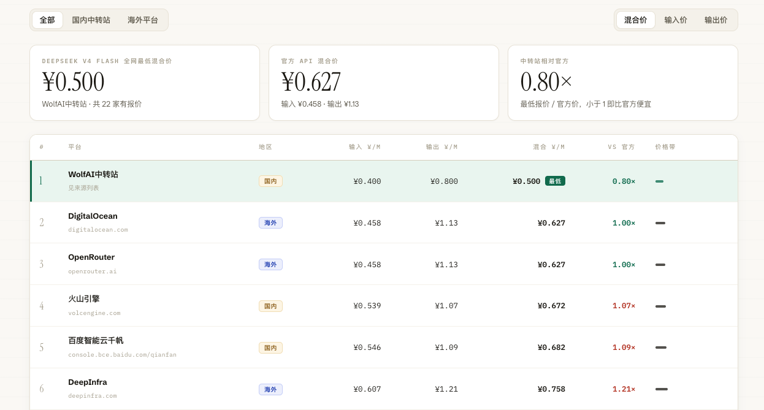Click deepinfra.com domain text
Screen dimensions: 764x410
point(93,396)
